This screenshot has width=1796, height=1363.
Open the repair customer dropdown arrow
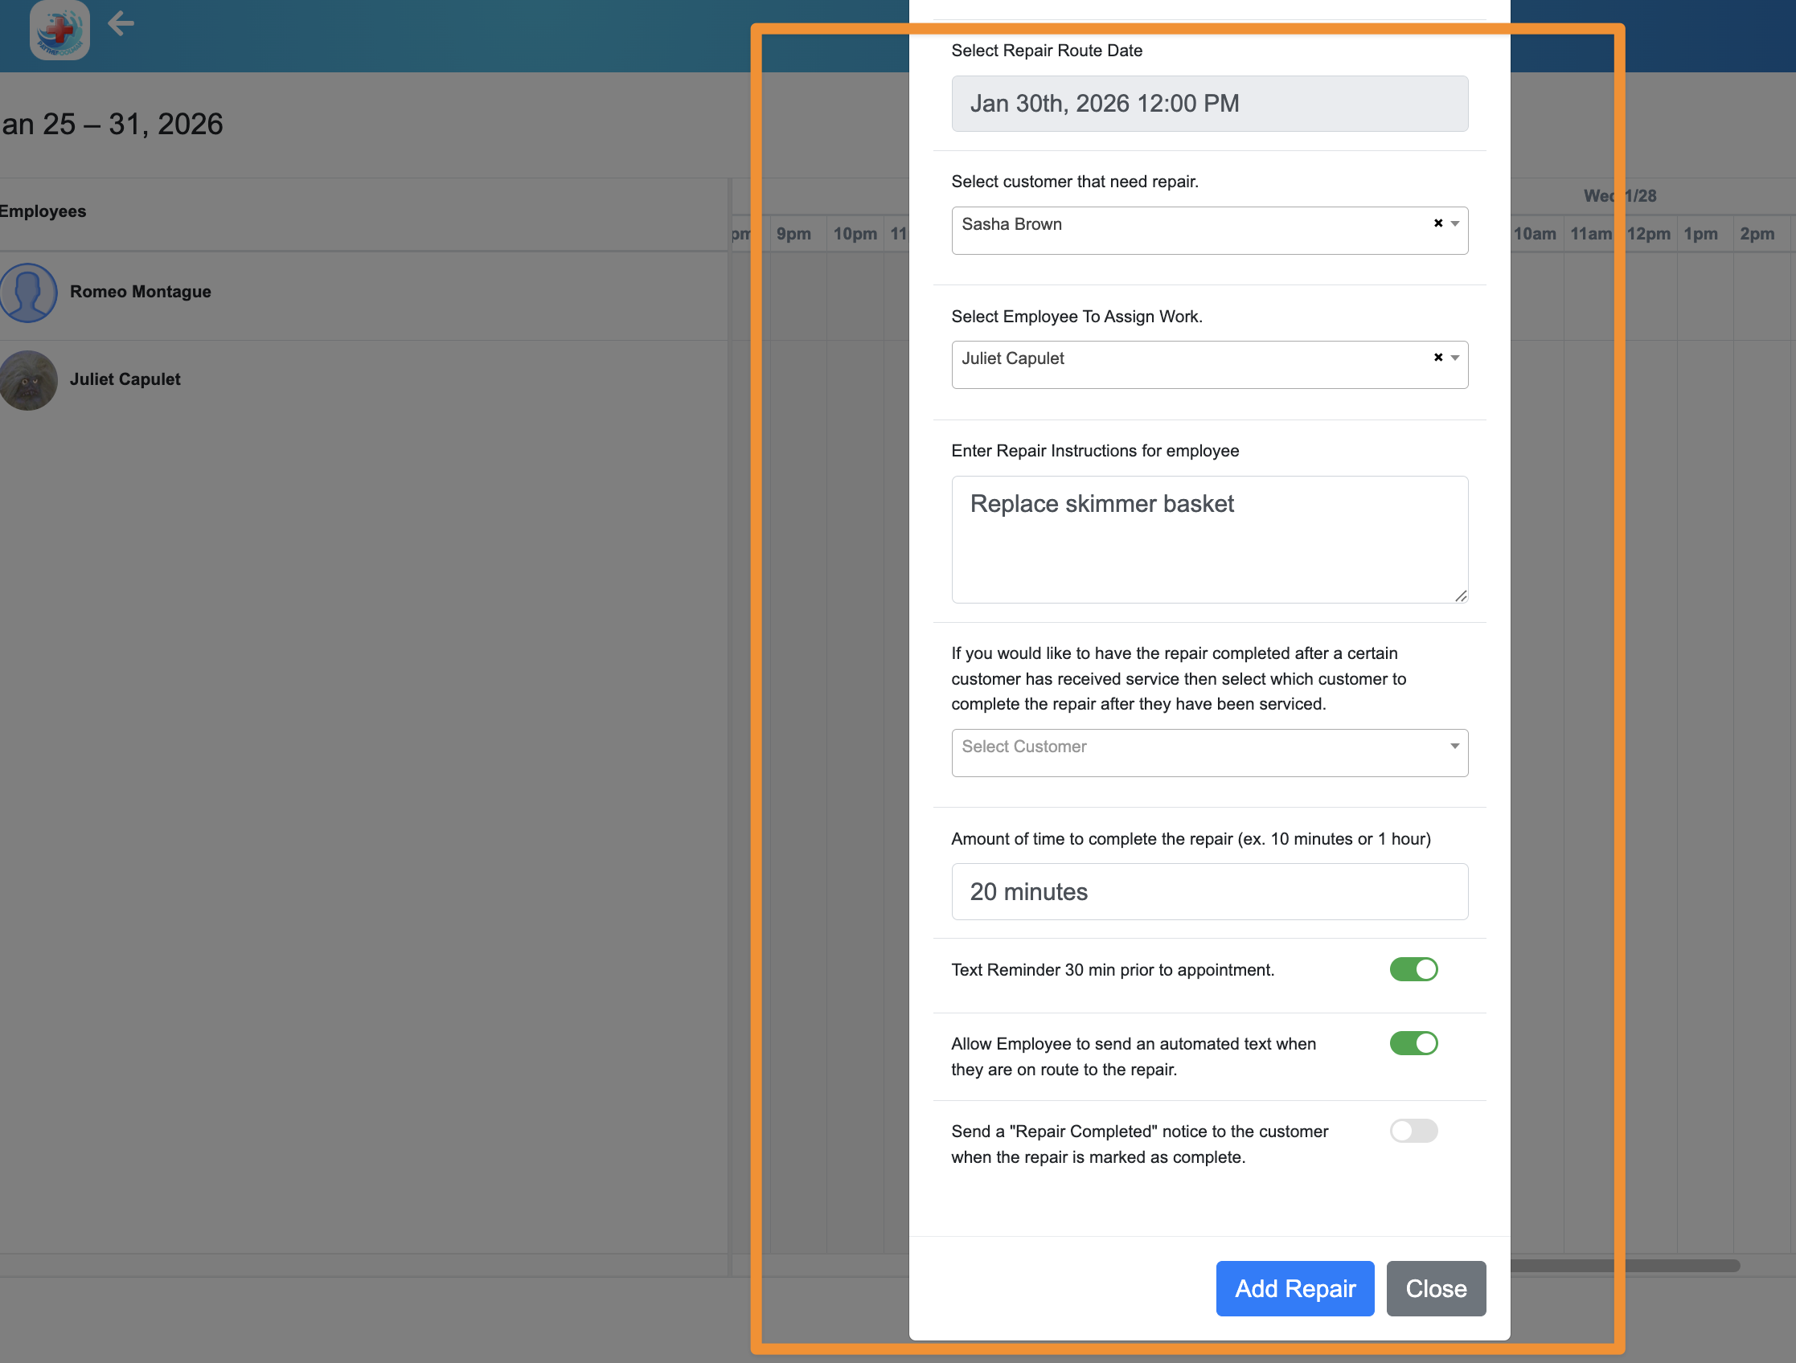(x=1455, y=223)
